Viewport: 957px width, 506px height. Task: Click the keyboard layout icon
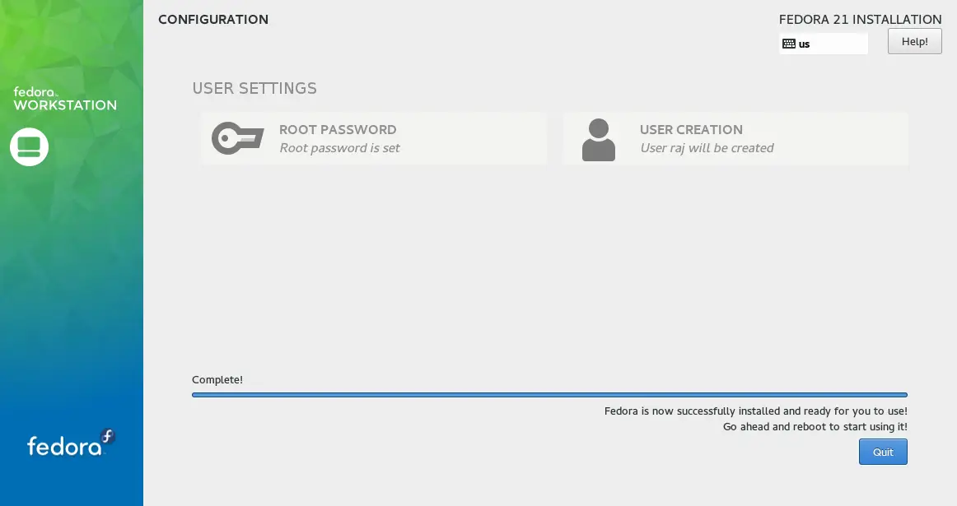click(789, 44)
